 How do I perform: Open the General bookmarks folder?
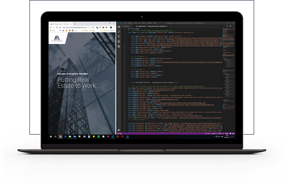(x=85, y=31)
